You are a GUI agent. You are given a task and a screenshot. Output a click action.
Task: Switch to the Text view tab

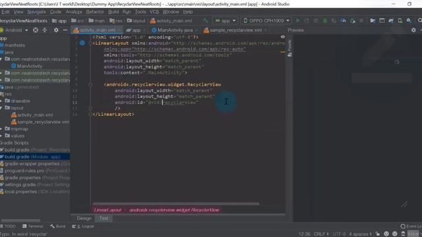coord(104,219)
